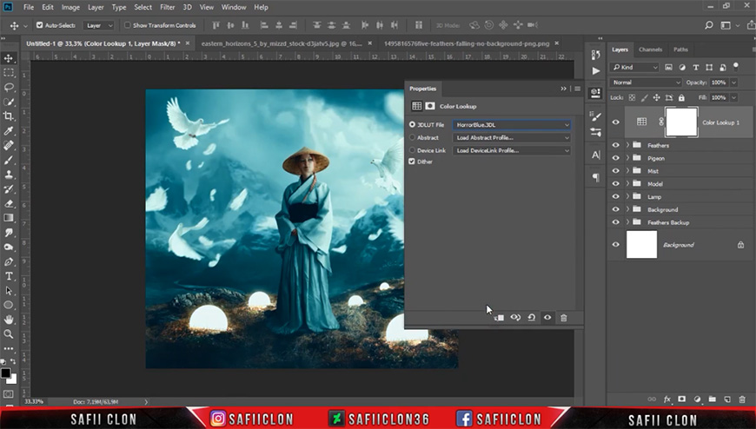Select the Eraser tool
Viewport: 756px width, 429px height.
[x=9, y=203]
